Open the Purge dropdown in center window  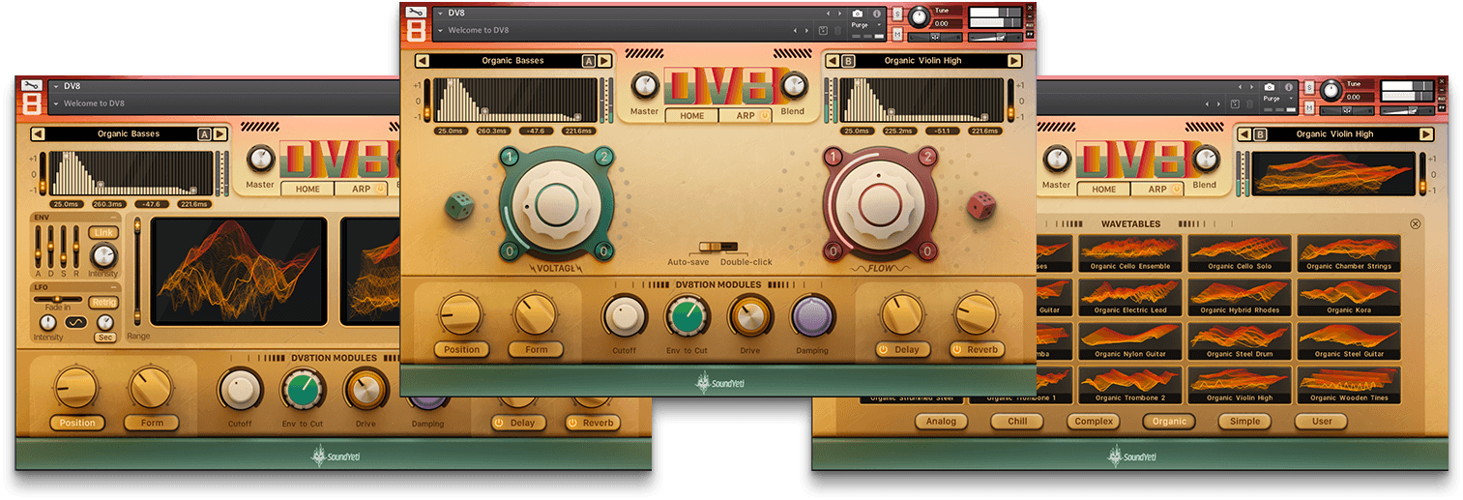865,25
